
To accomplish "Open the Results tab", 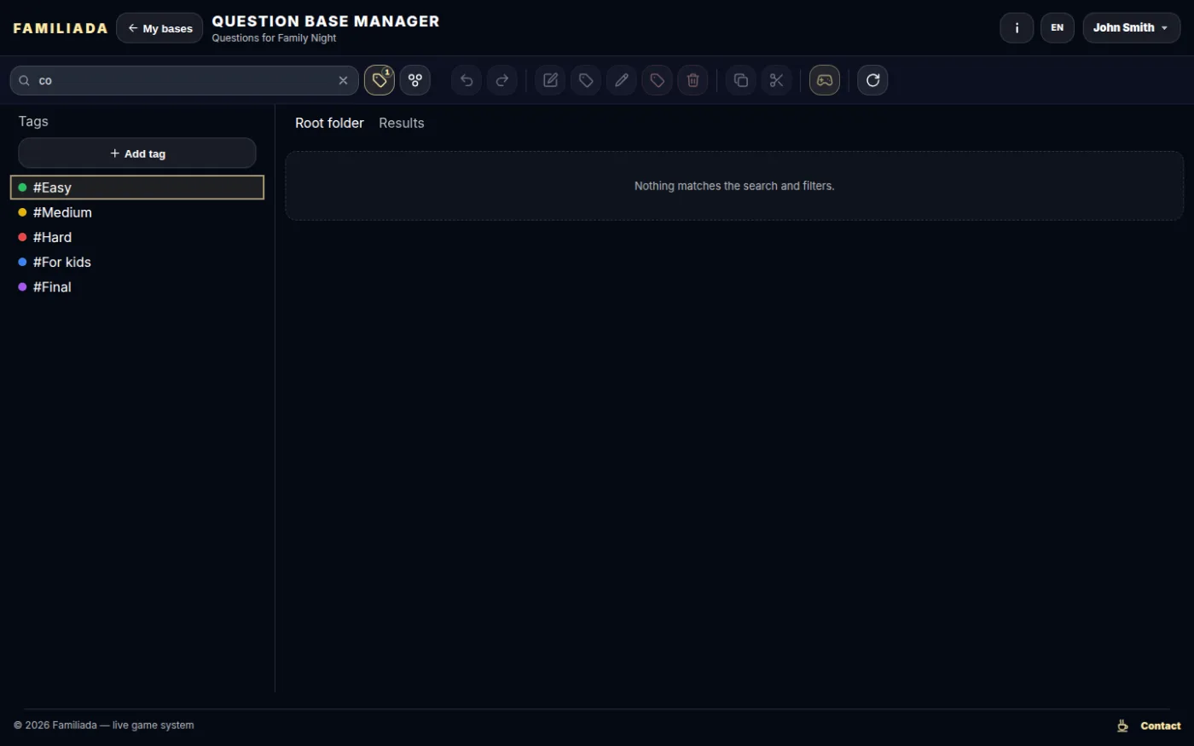I will click(401, 123).
